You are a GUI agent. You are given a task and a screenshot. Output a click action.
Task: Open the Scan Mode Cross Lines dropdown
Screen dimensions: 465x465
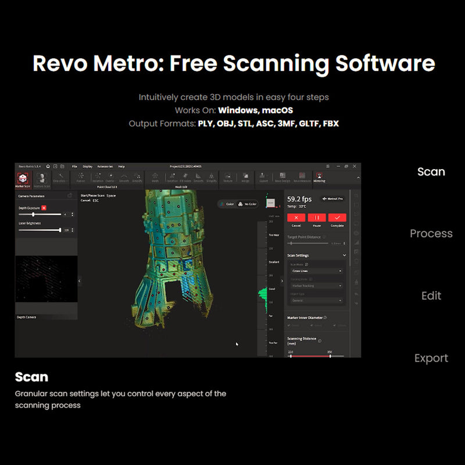pyautogui.click(x=316, y=271)
